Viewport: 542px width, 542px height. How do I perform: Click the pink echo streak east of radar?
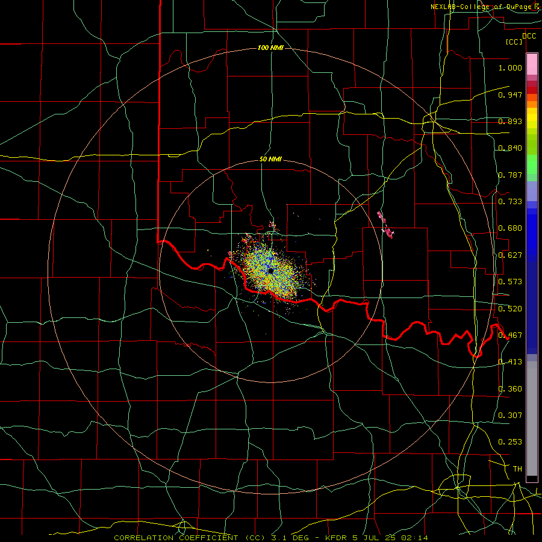point(385,225)
